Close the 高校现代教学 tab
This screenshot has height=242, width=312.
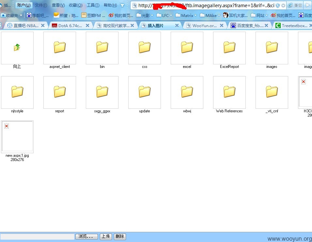[132, 25]
